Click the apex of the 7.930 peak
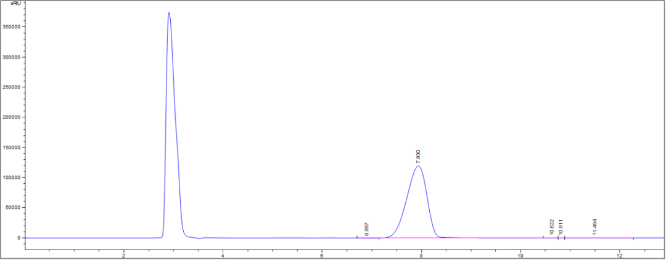 pyautogui.click(x=419, y=166)
